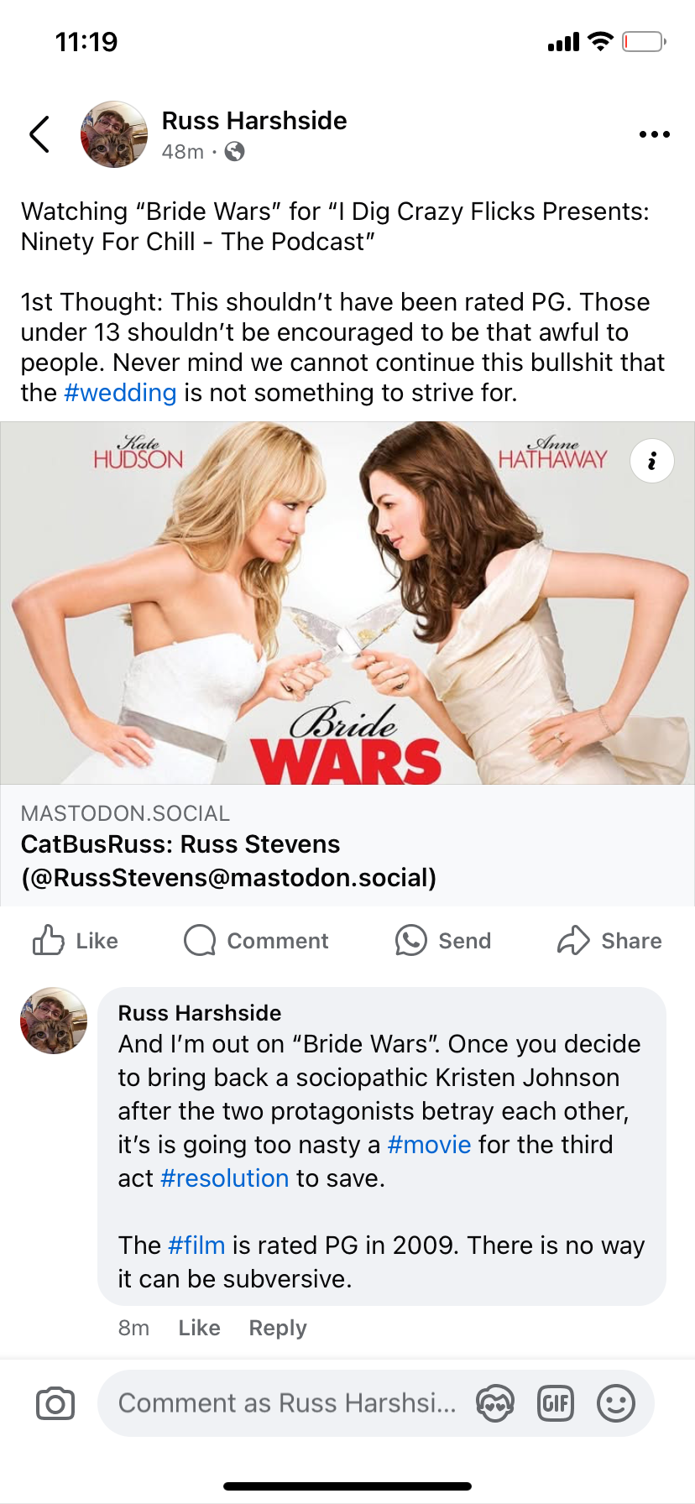Open the Bride Wars poster image
This screenshot has height=1504, width=695.
[347, 603]
